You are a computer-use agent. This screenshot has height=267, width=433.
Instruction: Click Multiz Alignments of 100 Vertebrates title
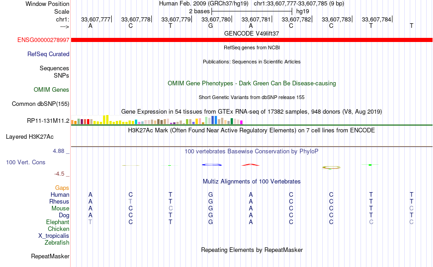click(252, 181)
